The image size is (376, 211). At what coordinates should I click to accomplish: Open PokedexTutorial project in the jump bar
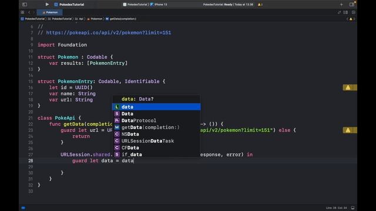pos(33,19)
